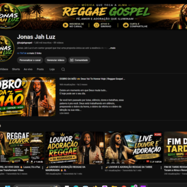Open the channel search magnifier icon
This screenshot has height=187, width=187.
(x=63, y=69)
